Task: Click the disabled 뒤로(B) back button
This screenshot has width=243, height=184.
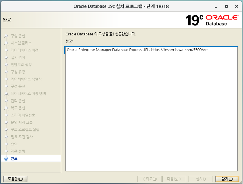Action: click(x=150, y=179)
